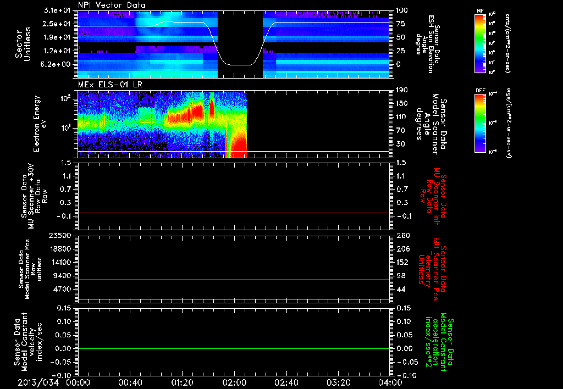The image size is (563, 389).
Task: Click the red "MU Scanner Pos Telemetry" label
Action: click(432, 269)
